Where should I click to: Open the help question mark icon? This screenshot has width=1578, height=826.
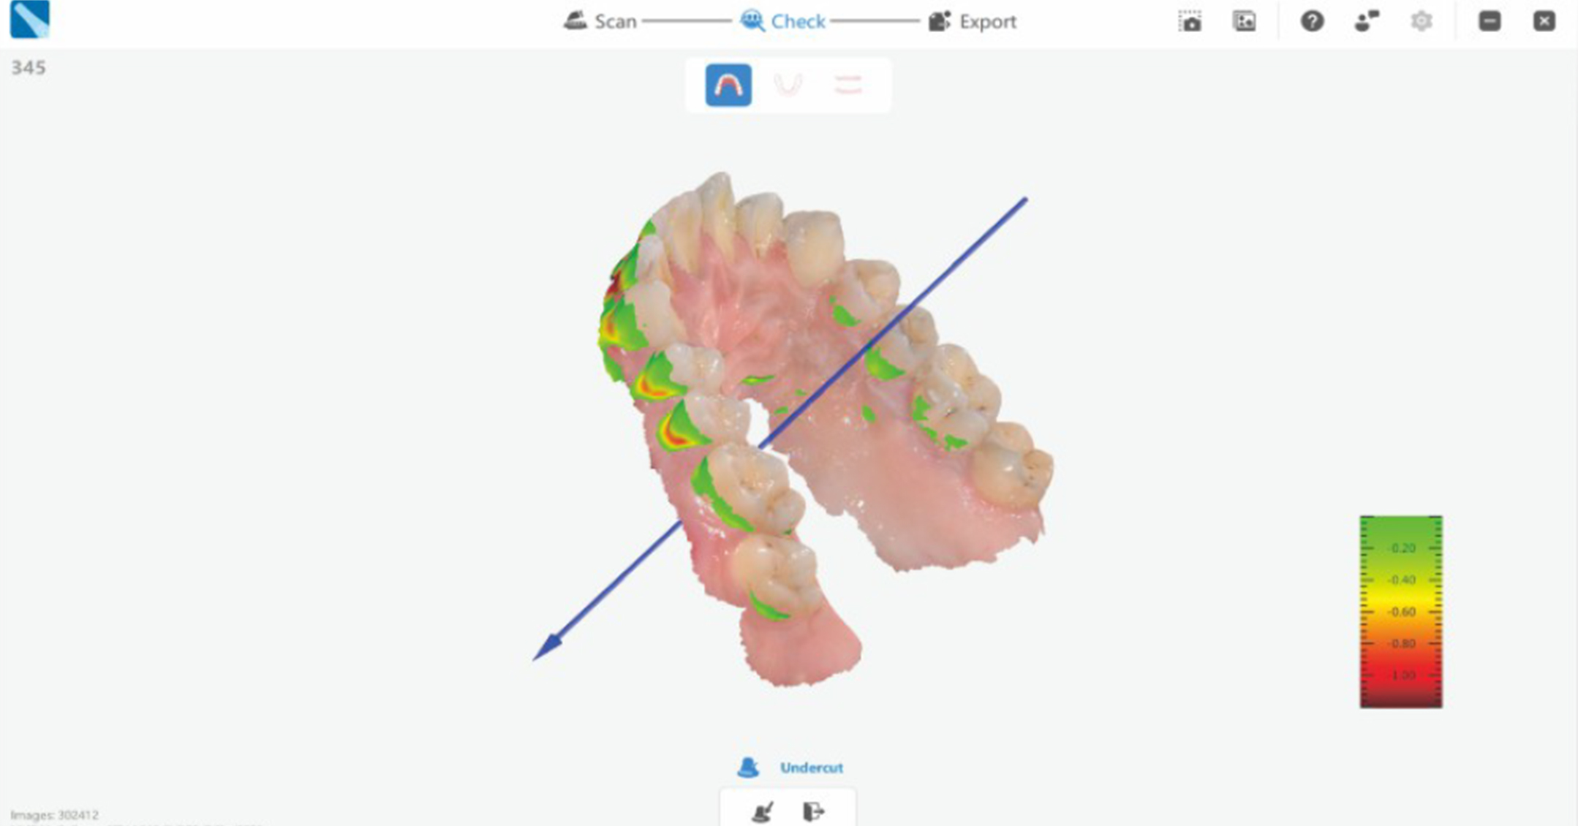coord(1312,21)
